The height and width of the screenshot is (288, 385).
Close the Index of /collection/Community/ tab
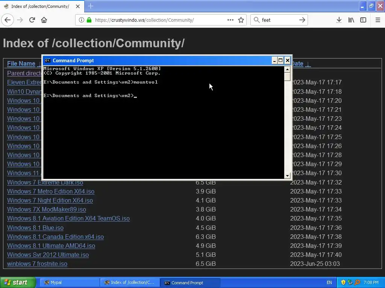click(78, 6)
